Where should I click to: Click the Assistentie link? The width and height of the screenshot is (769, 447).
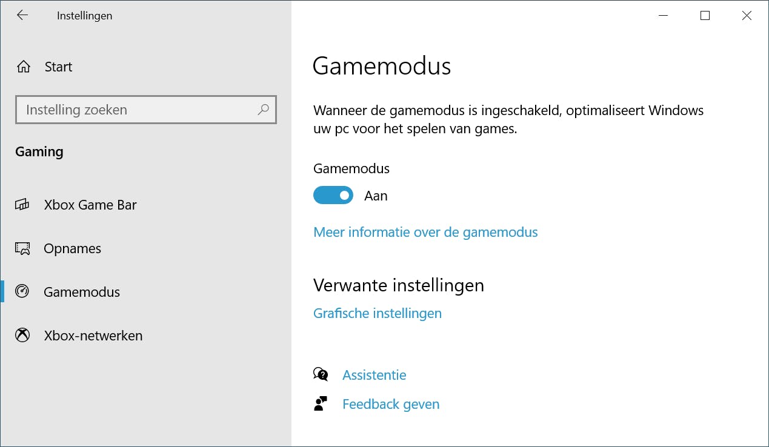tap(374, 375)
